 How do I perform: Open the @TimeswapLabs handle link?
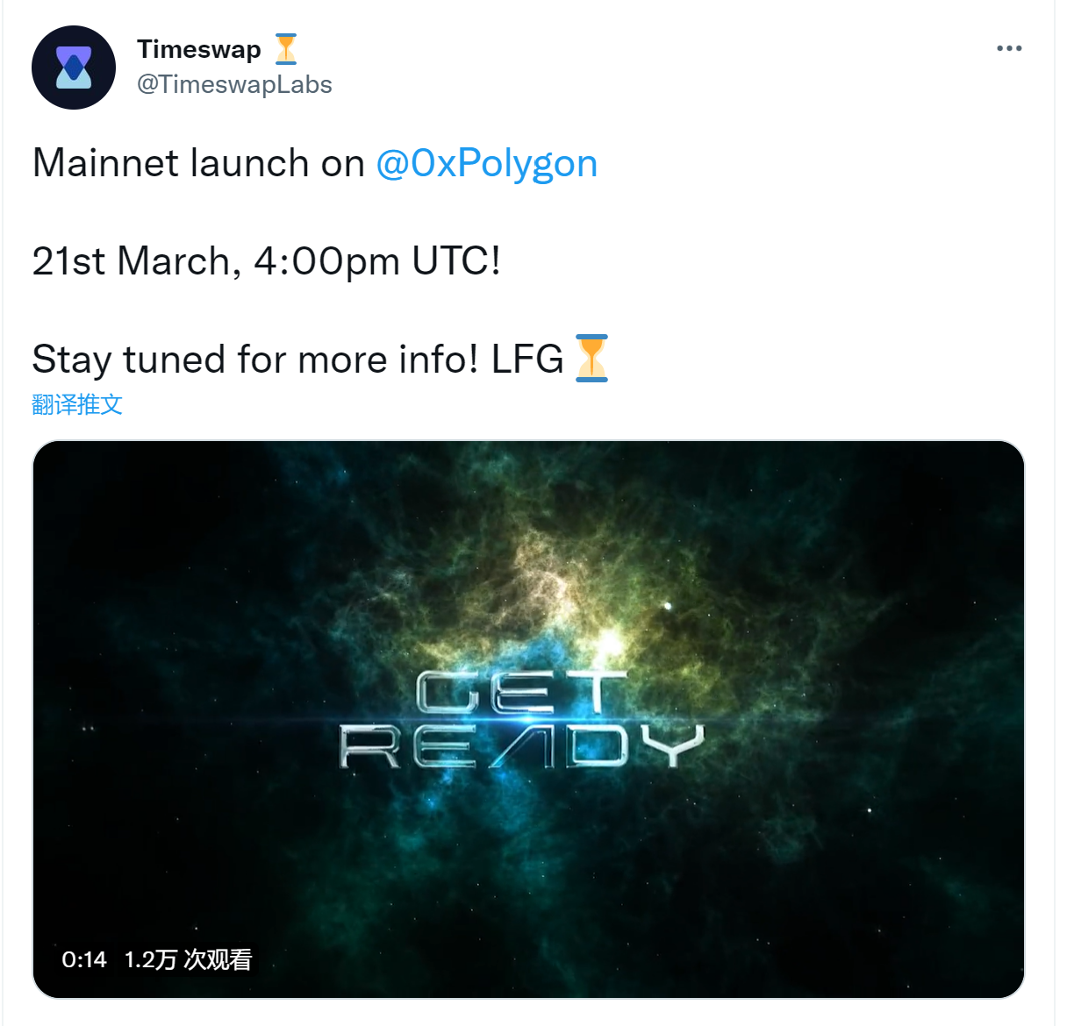235,85
